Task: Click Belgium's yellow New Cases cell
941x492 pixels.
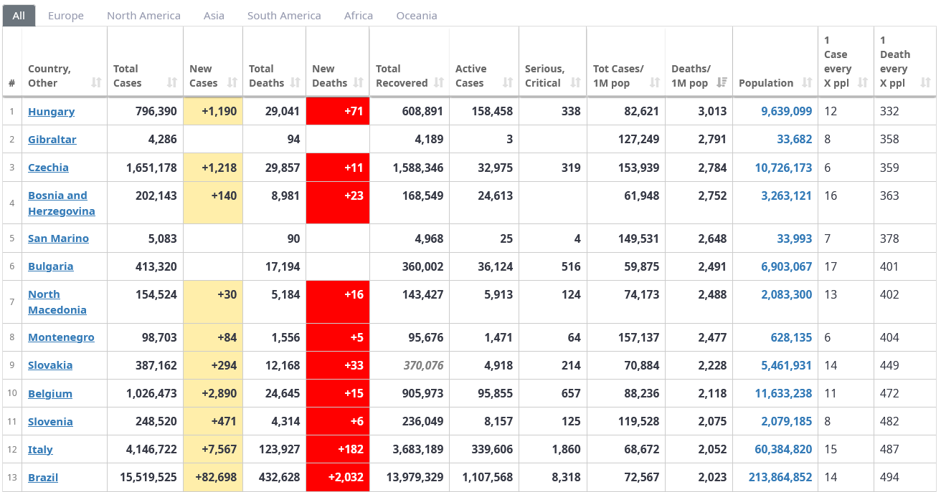Action: click(213, 394)
